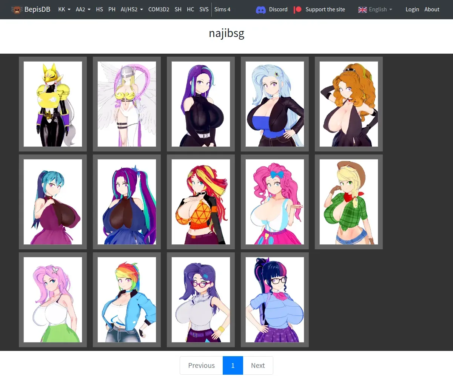Open the dark-haired black glasses card
The width and height of the screenshot is (453, 380).
coord(275,300)
